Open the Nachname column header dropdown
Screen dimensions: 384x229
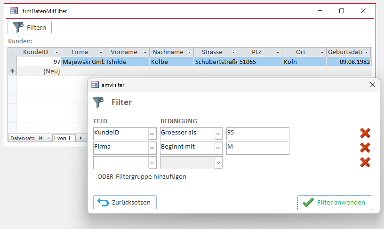point(189,52)
